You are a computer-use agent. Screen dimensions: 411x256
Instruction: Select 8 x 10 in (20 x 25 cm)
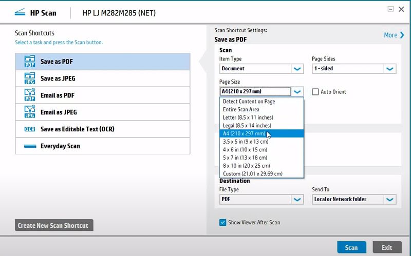coord(261,166)
